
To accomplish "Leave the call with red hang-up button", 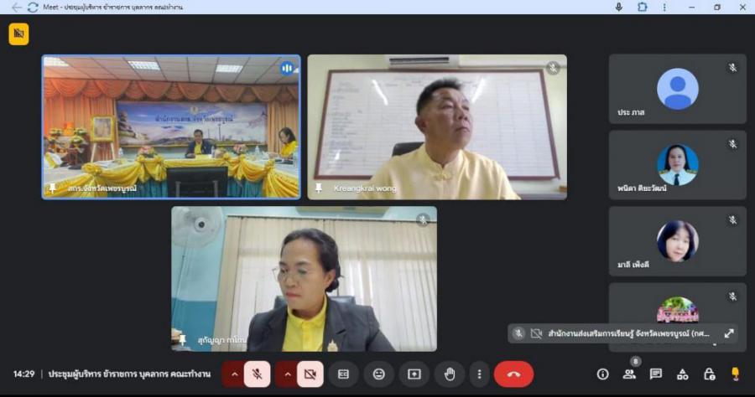I will [x=513, y=374].
